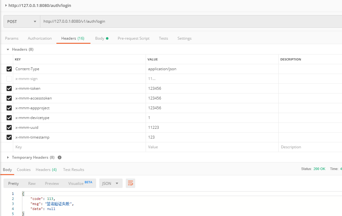
Task: Click the x-mmm-sign key cell
Action: [x=79, y=79]
